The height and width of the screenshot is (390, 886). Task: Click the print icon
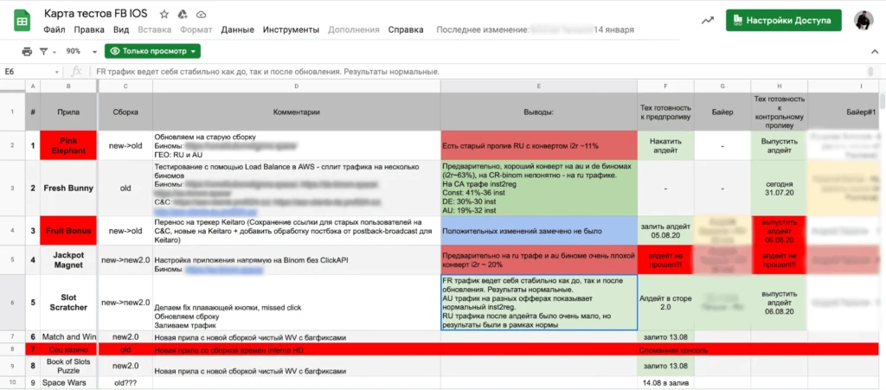[27, 51]
